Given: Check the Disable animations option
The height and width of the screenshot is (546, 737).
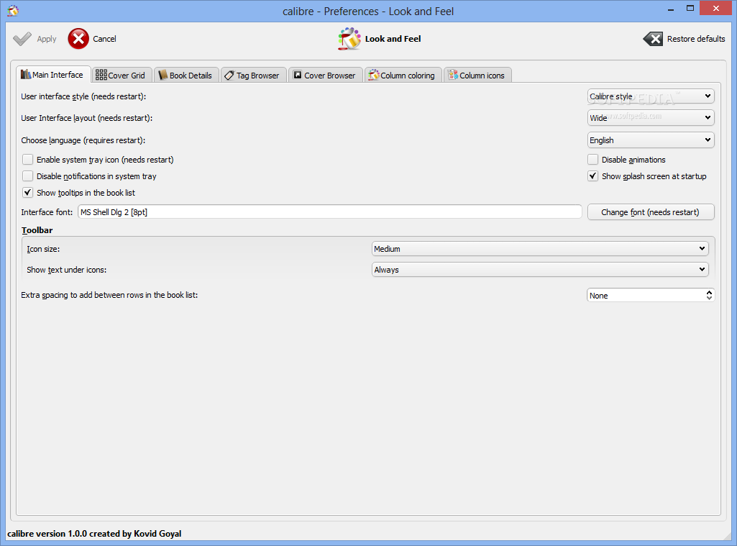Looking at the screenshot, I should pos(593,160).
